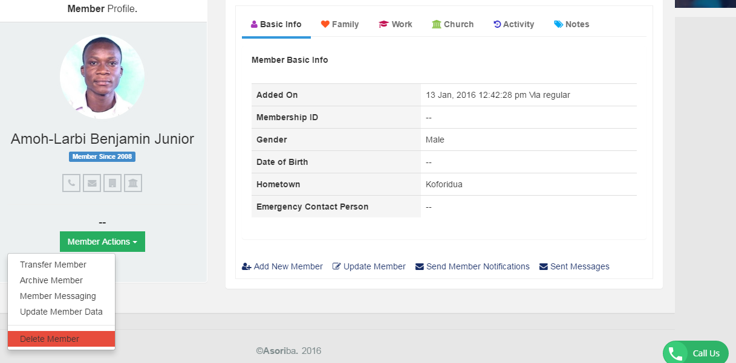Click the bank institution icon under member name
Viewport: 736px width, 363px height.
click(x=133, y=183)
